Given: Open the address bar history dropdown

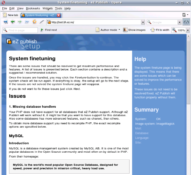Looking at the screenshot, I should (x=143, y=22).
